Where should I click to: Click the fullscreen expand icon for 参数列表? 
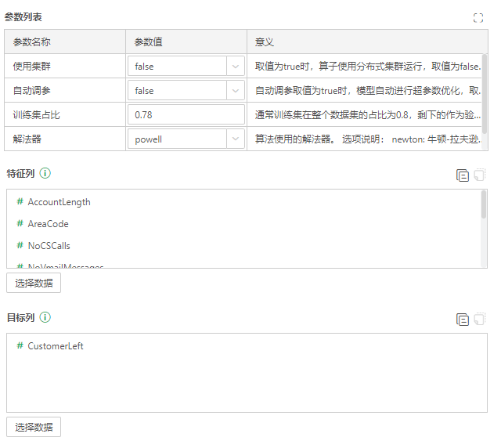click(478, 18)
